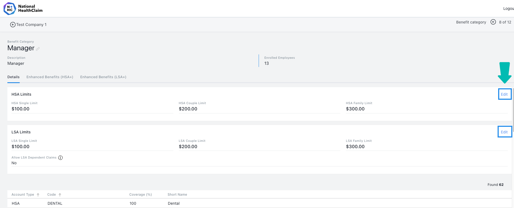Select the Details tab
This screenshot has width=514, height=208.
pyautogui.click(x=13, y=77)
